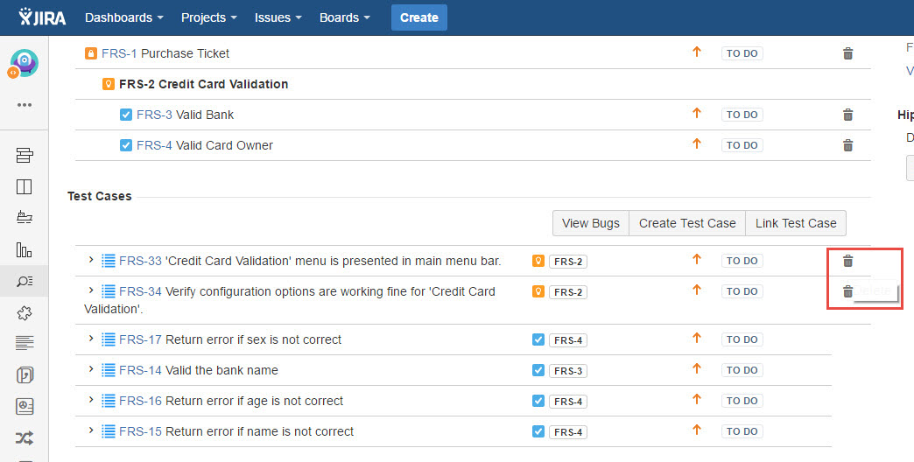Viewport: 914px width, 462px height.
Task: Click the test case icon beside FRS-33
Action: pos(109,261)
